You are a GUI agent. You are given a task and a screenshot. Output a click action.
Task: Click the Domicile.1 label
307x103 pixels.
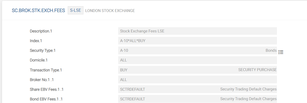(38, 60)
